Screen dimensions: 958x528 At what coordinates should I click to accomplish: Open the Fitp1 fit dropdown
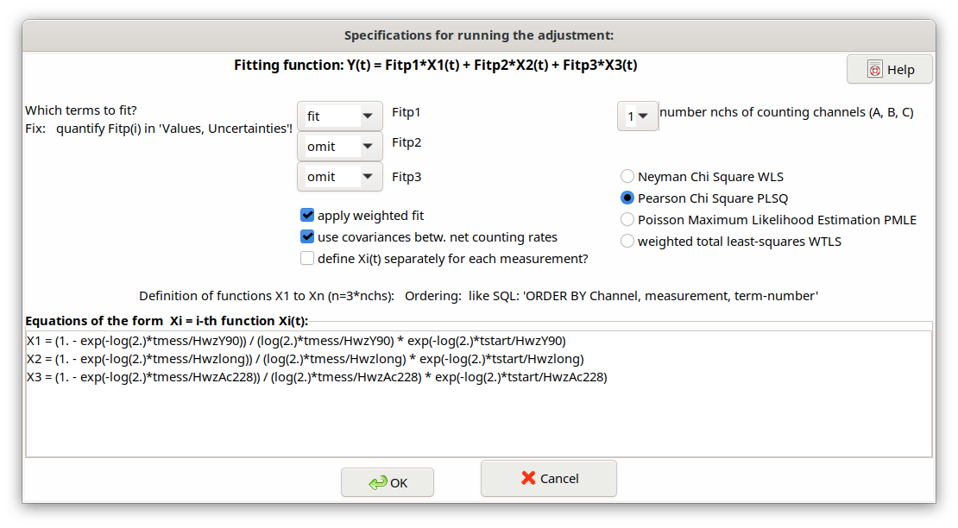click(339, 116)
